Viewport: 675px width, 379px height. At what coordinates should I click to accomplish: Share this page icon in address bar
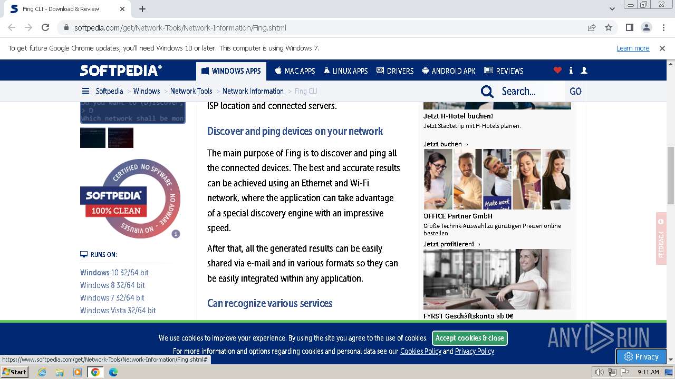(592, 28)
